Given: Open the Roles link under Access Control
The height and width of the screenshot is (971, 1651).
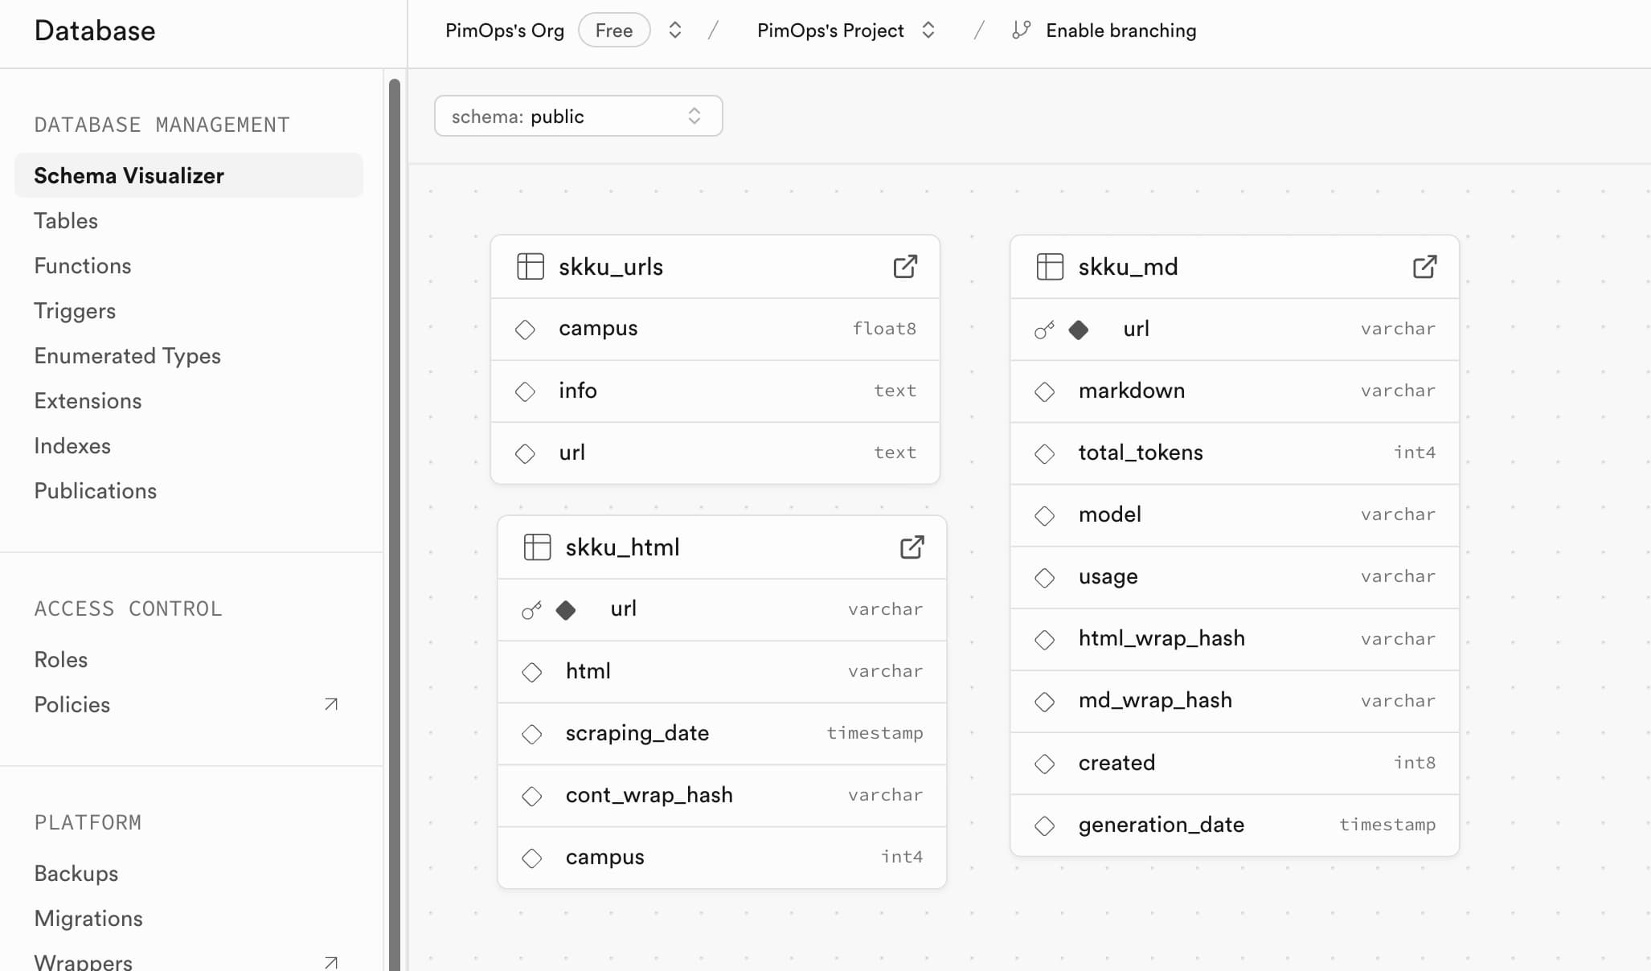Looking at the screenshot, I should (61, 660).
